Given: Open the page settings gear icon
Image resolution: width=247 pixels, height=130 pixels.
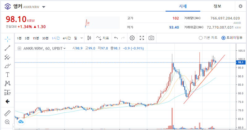Looking at the screenshot, I should (x=241, y=6).
